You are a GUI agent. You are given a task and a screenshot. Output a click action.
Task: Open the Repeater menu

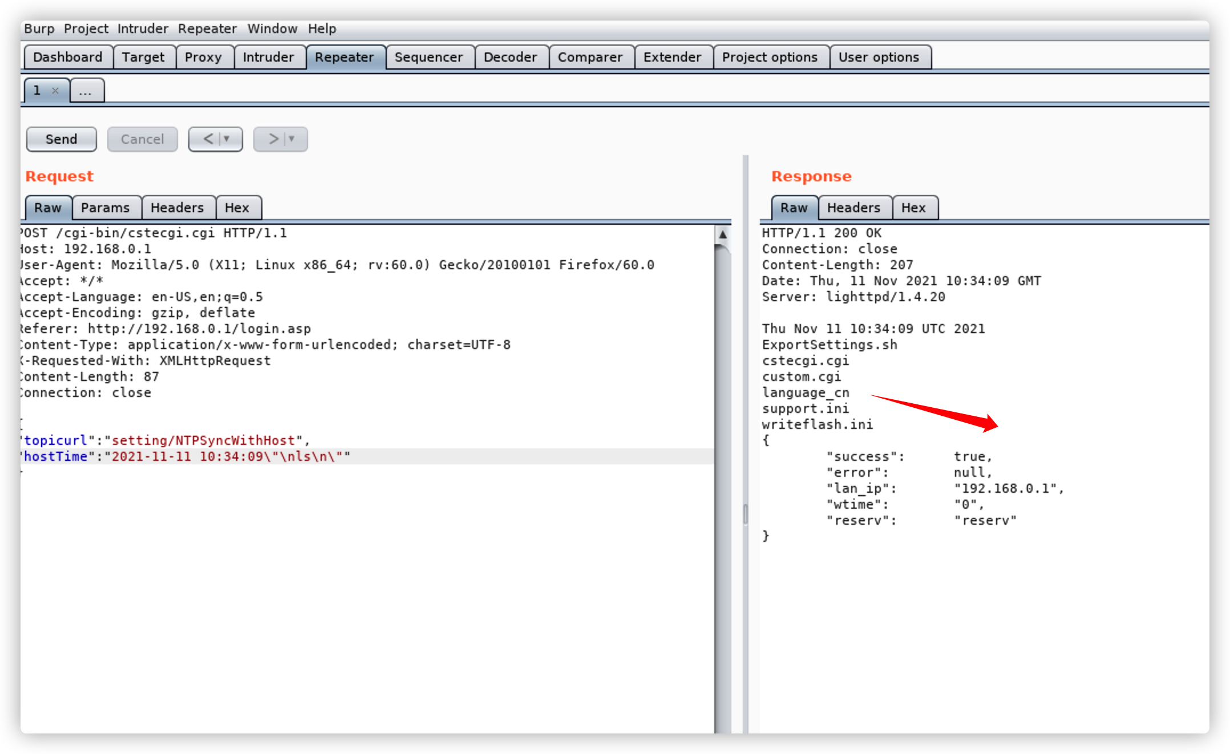(207, 29)
